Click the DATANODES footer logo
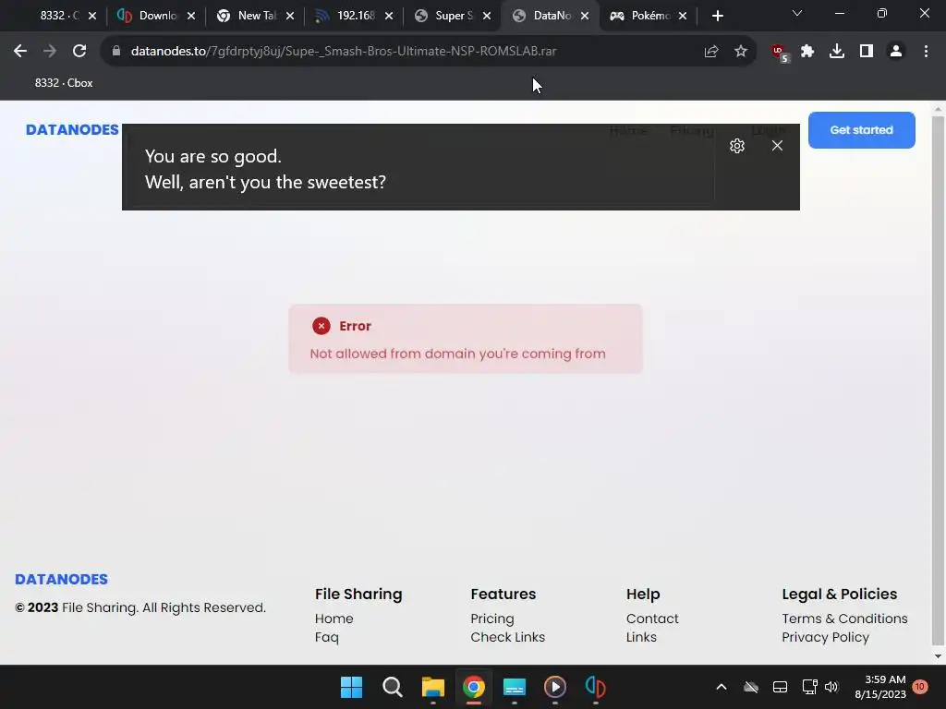 [62, 580]
